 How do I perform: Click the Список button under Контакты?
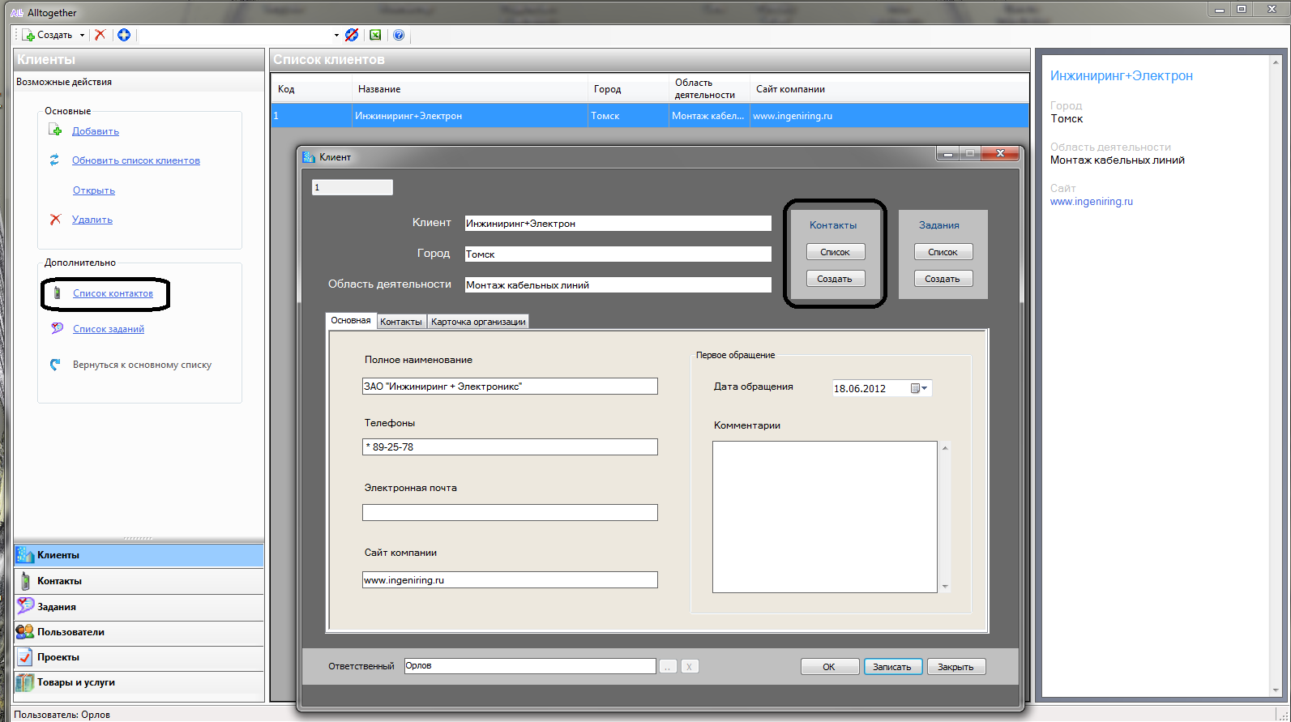click(x=836, y=252)
